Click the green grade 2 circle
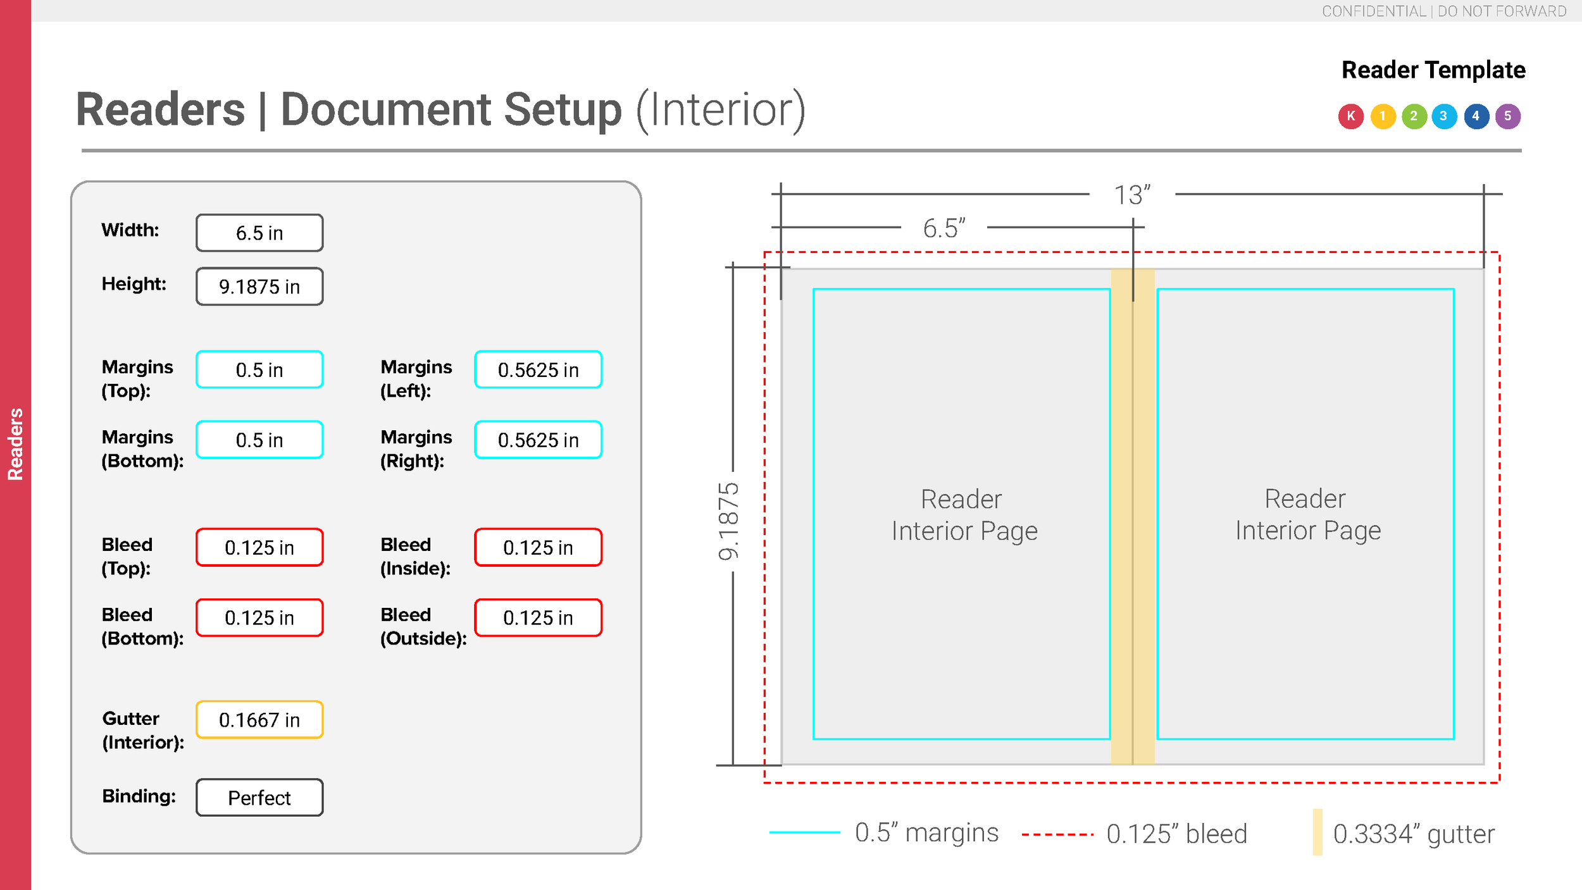Screen dimensions: 1582x890 [1414, 116]
